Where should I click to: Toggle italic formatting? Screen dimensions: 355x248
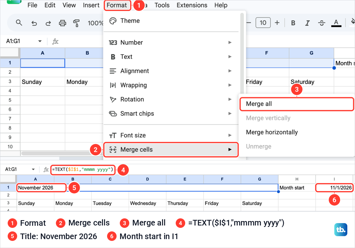(308, 23)
